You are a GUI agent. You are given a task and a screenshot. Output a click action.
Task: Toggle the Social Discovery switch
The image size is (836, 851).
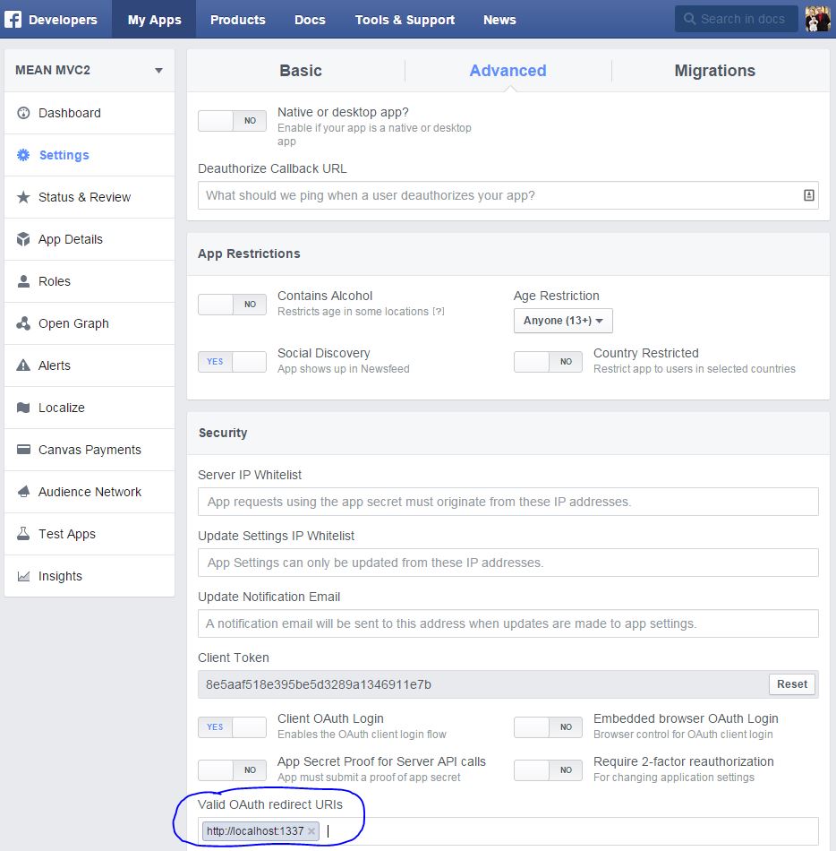[232, 362]
